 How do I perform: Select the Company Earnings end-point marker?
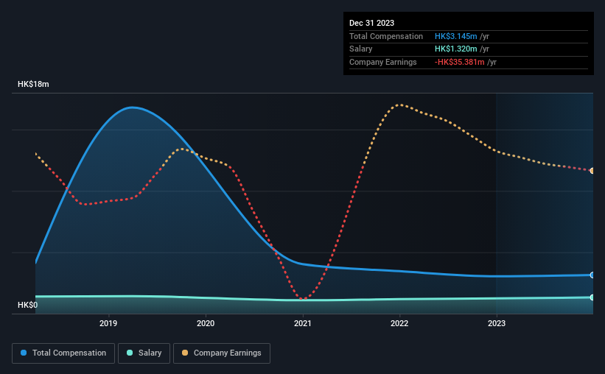[x=592, y=170]
